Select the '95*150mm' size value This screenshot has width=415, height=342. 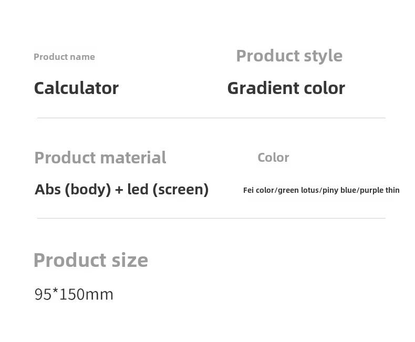point(74,294)
